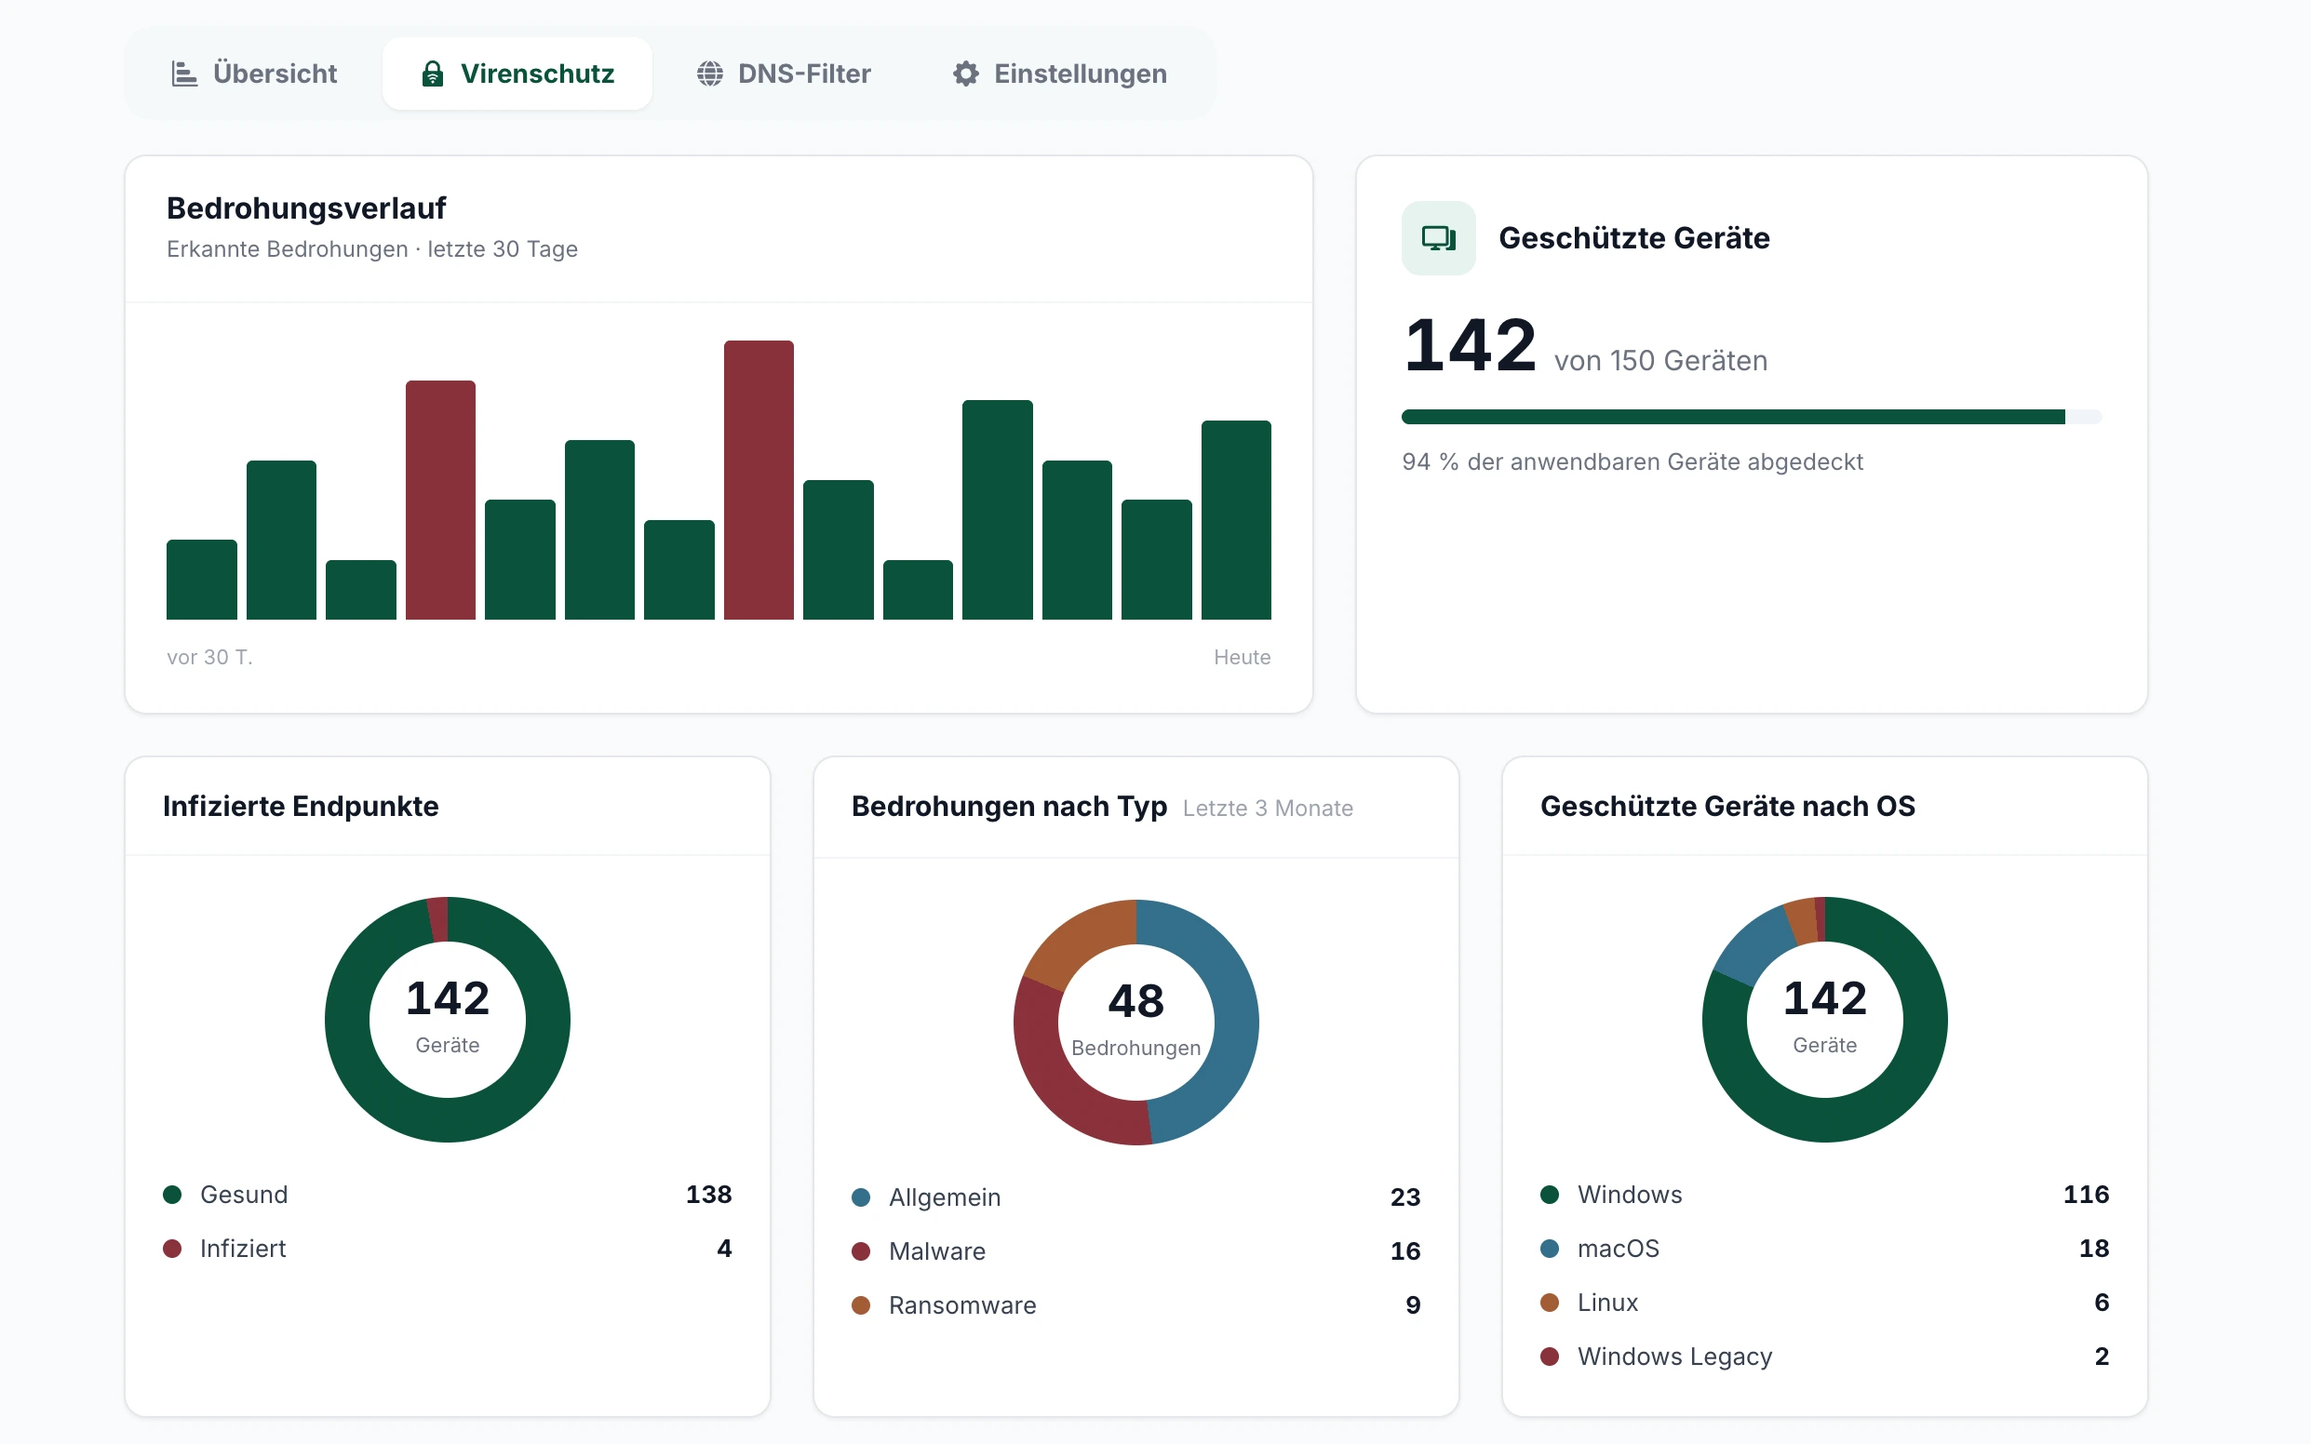Viewport: 2311px width, 1444px height.
Task: Click the Gesund count 138
Action: 708,1195
